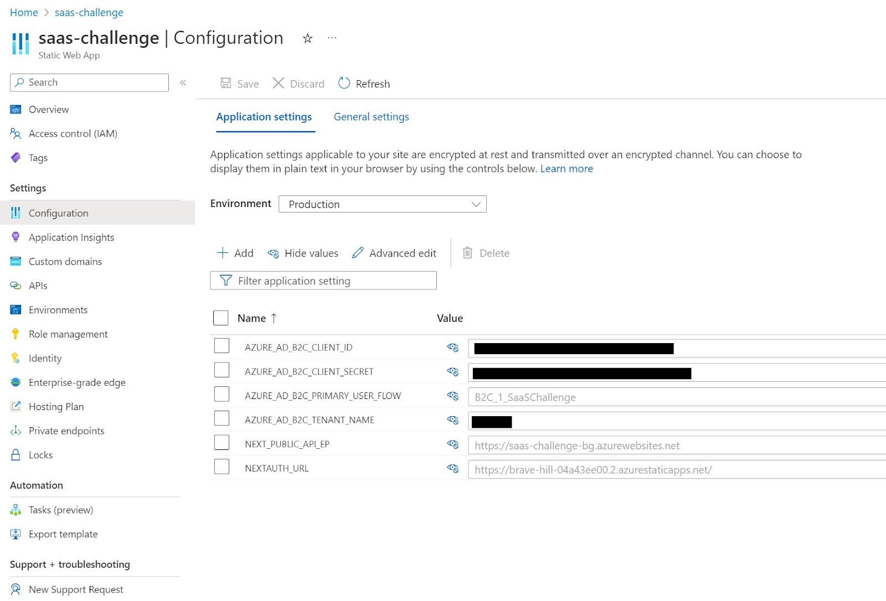Click the Access control (IAM) icon

tap(16, 133)
